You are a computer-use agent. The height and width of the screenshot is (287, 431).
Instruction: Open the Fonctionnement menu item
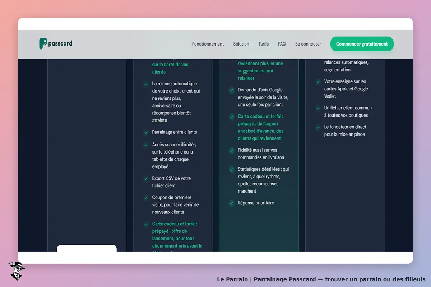point(208,44)
